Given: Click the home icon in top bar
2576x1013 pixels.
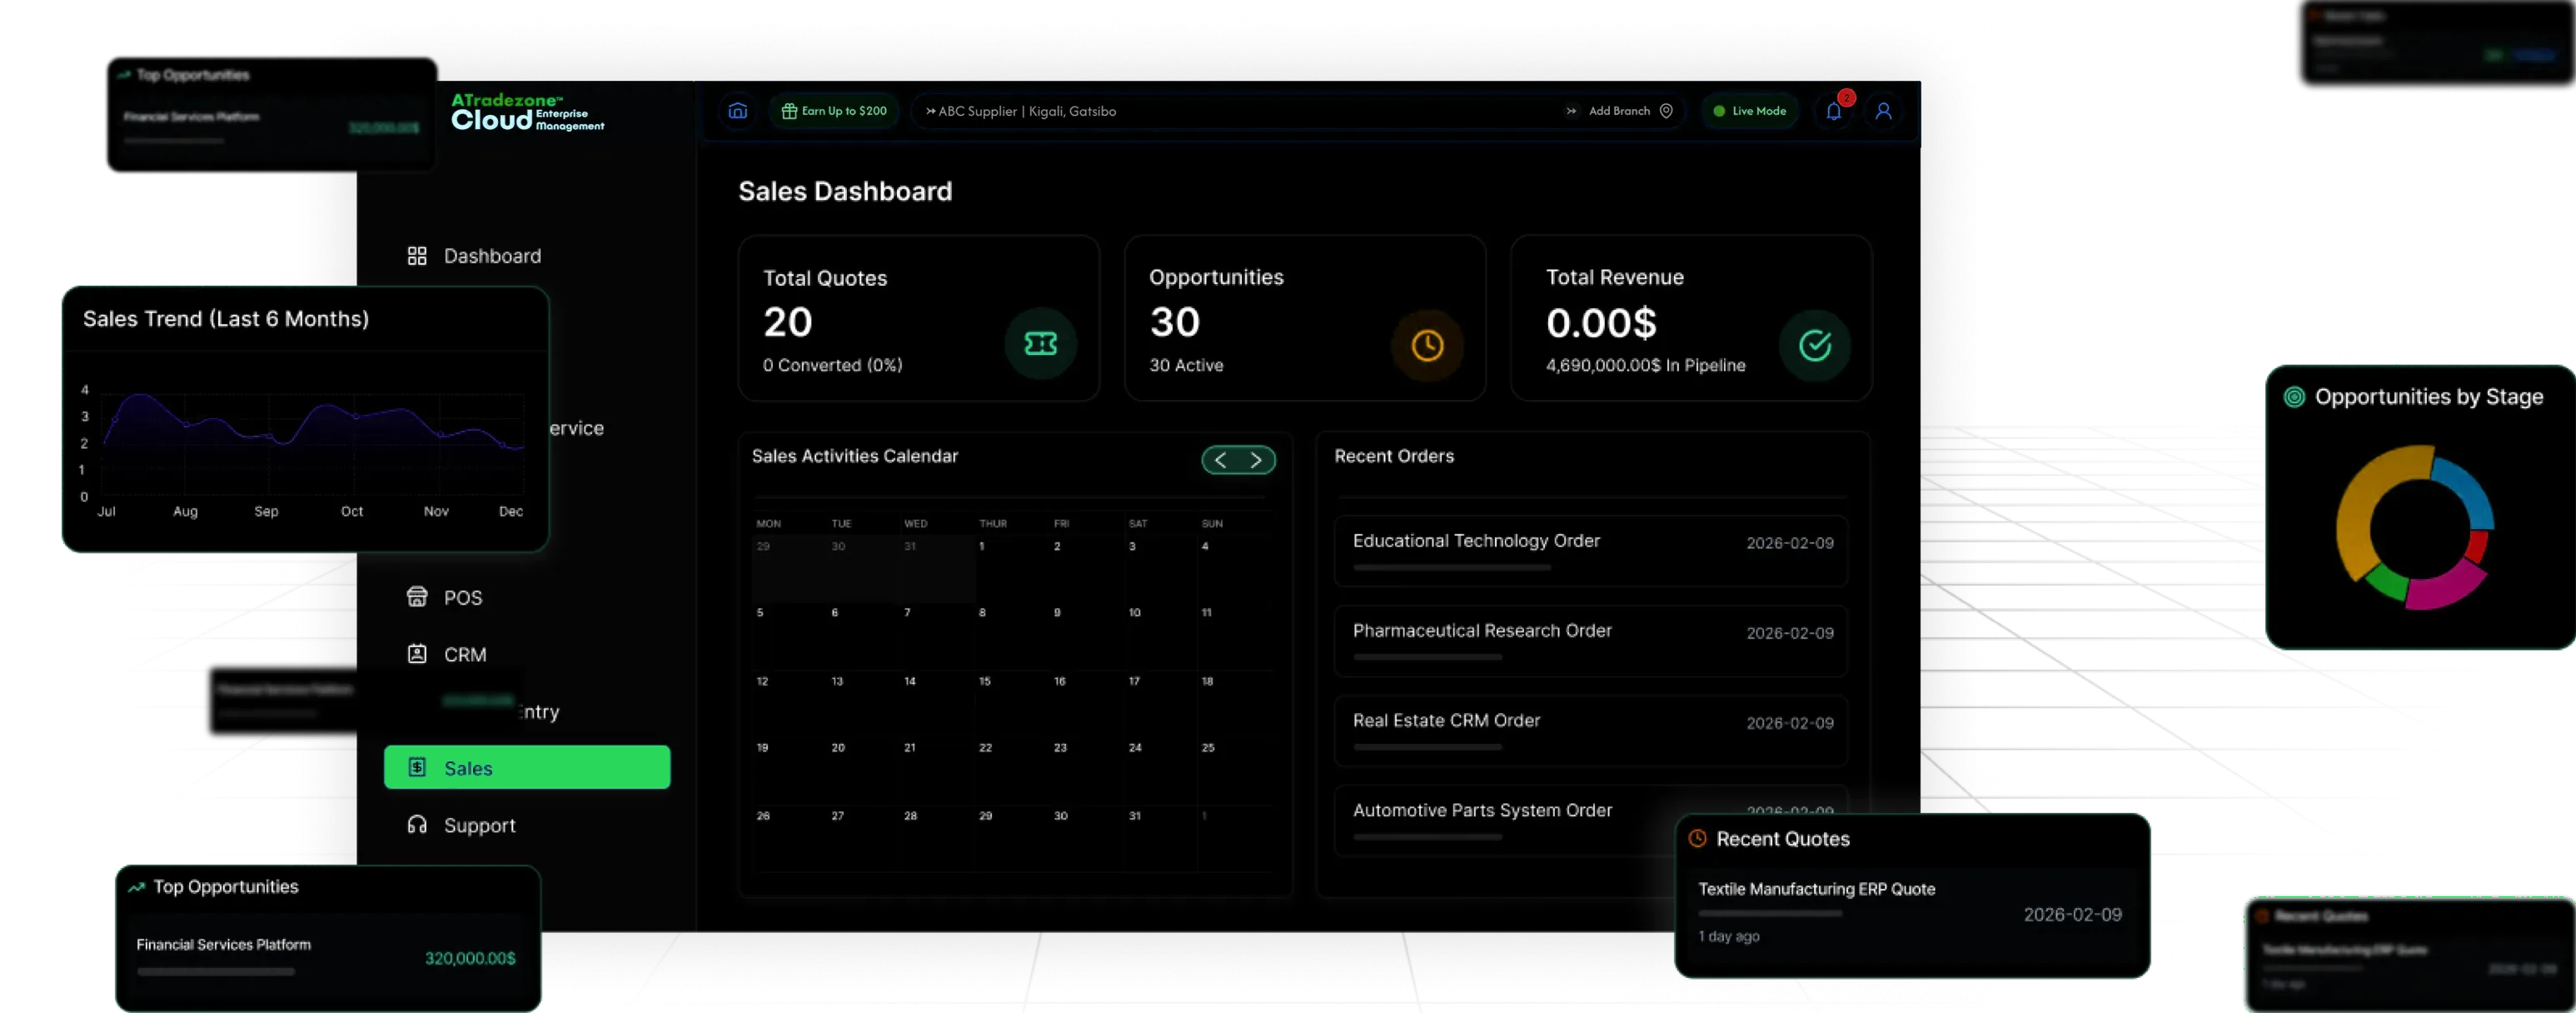Looking at the screenshot, I should pos(737,111).
